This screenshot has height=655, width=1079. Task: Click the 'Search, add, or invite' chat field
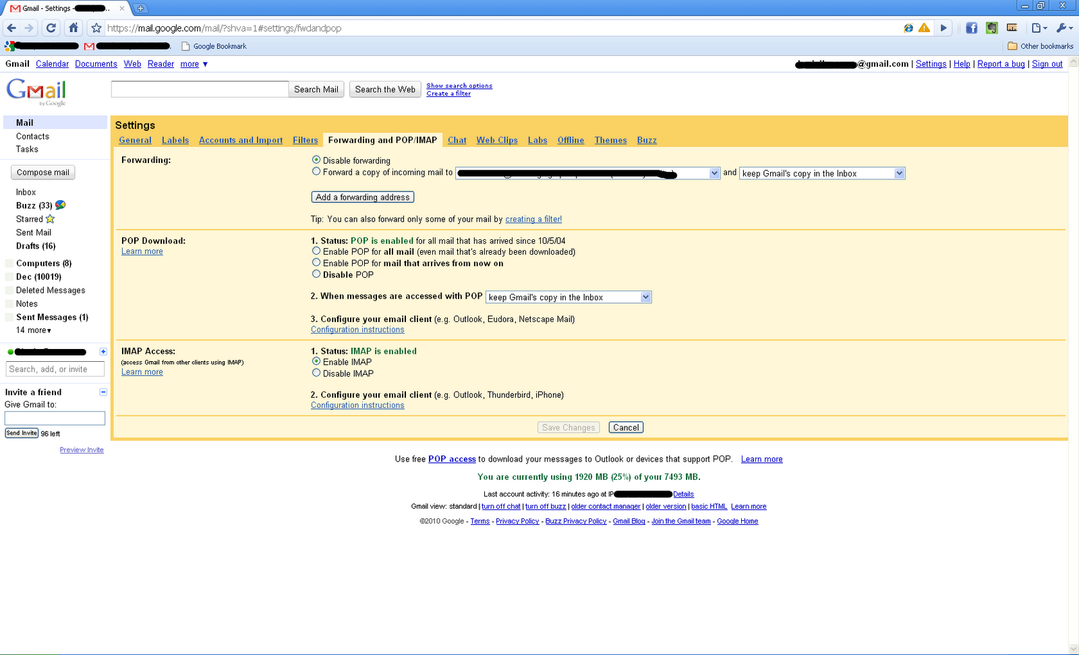[56, 369]
